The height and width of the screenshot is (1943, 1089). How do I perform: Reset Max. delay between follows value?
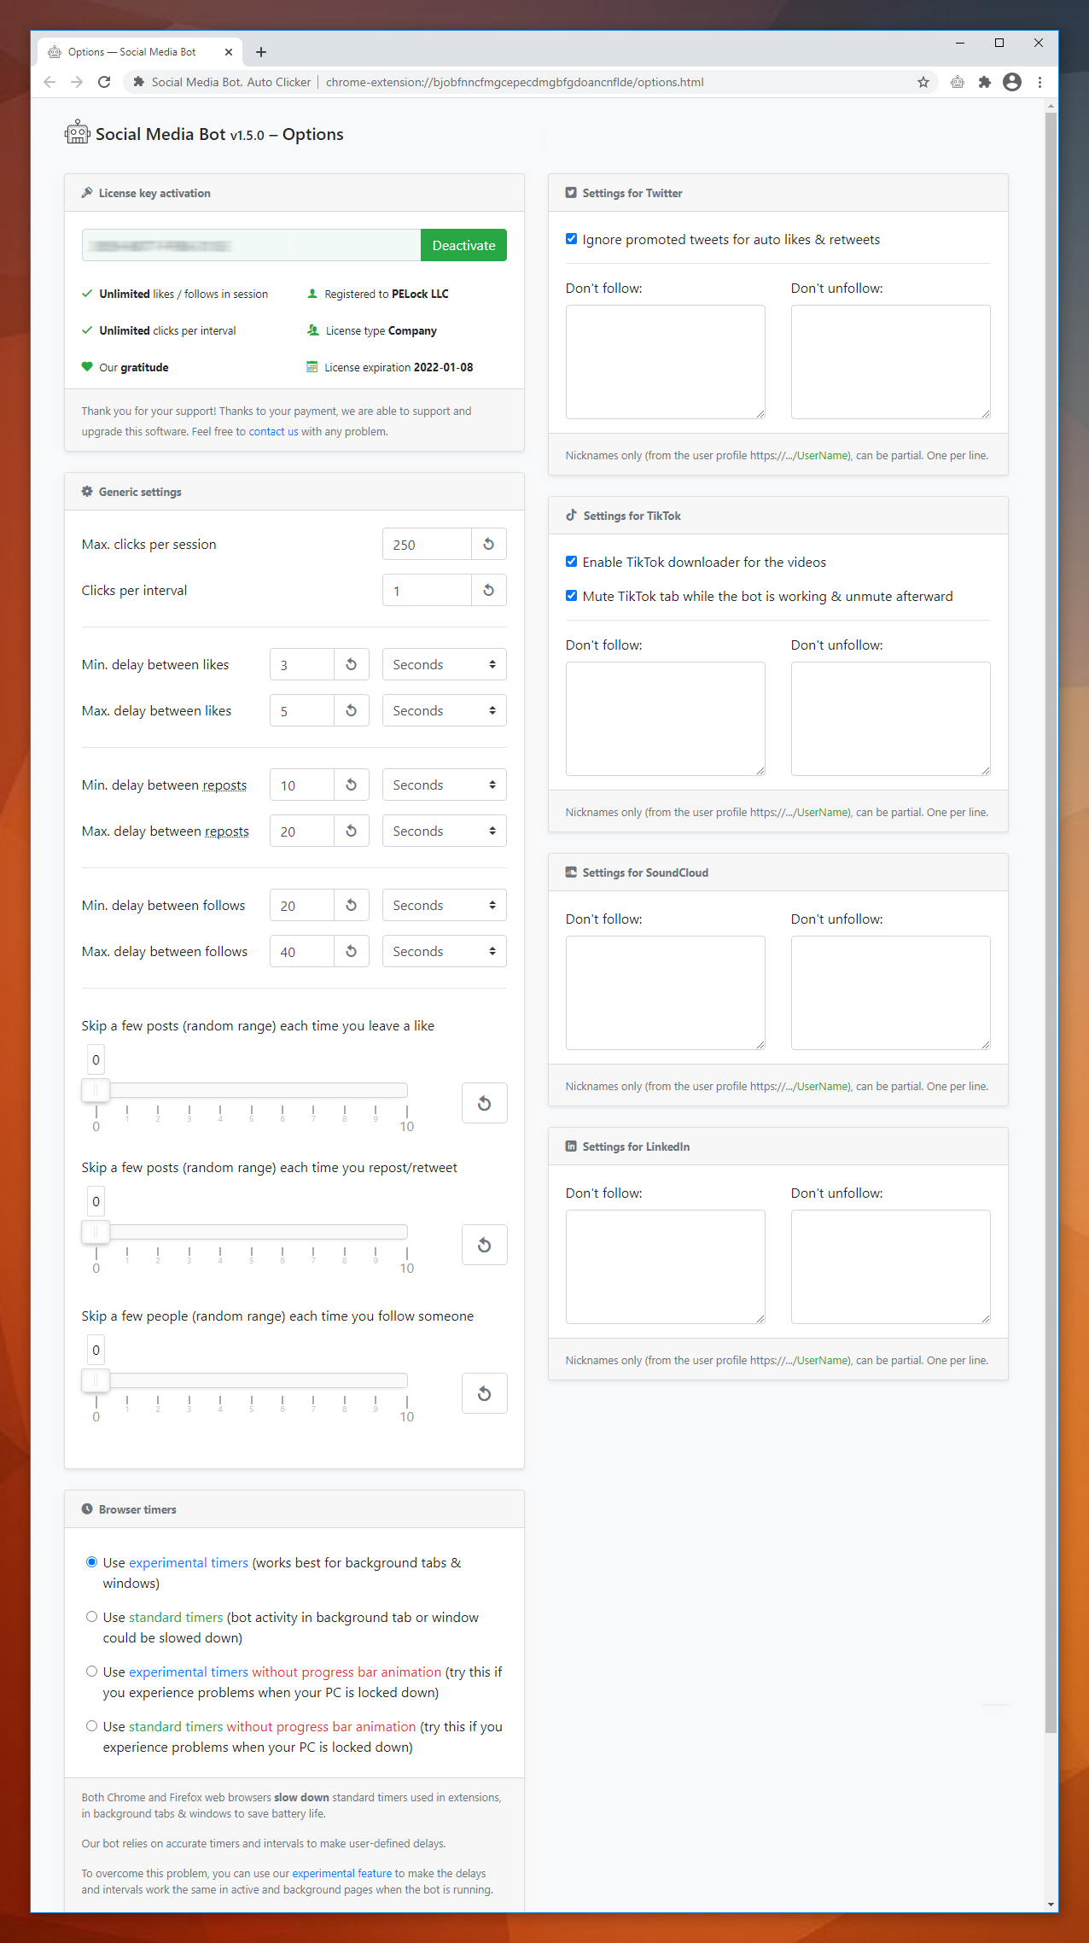[351, 951]
